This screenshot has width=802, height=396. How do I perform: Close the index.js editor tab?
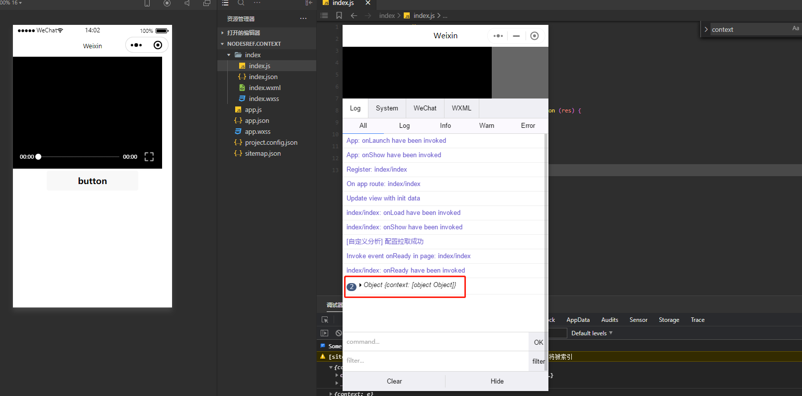(368, 3)
